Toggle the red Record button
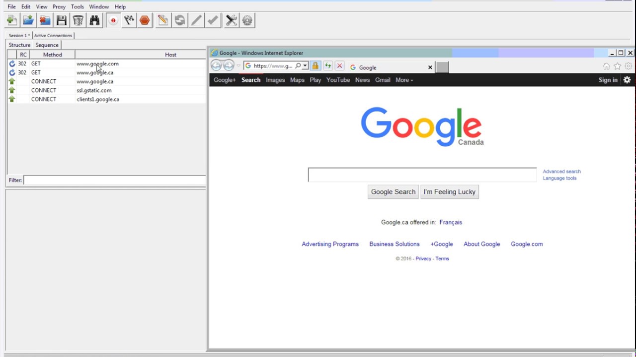636x357 pixels. pos(113,20)
